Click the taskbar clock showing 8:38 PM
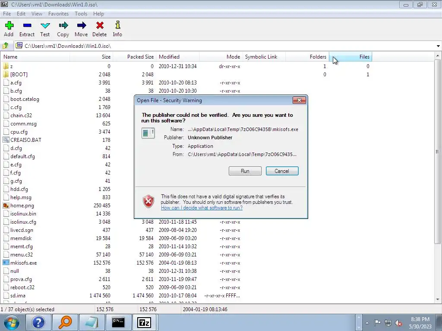This screenshot has width=442, height=331. pos(420,323)
